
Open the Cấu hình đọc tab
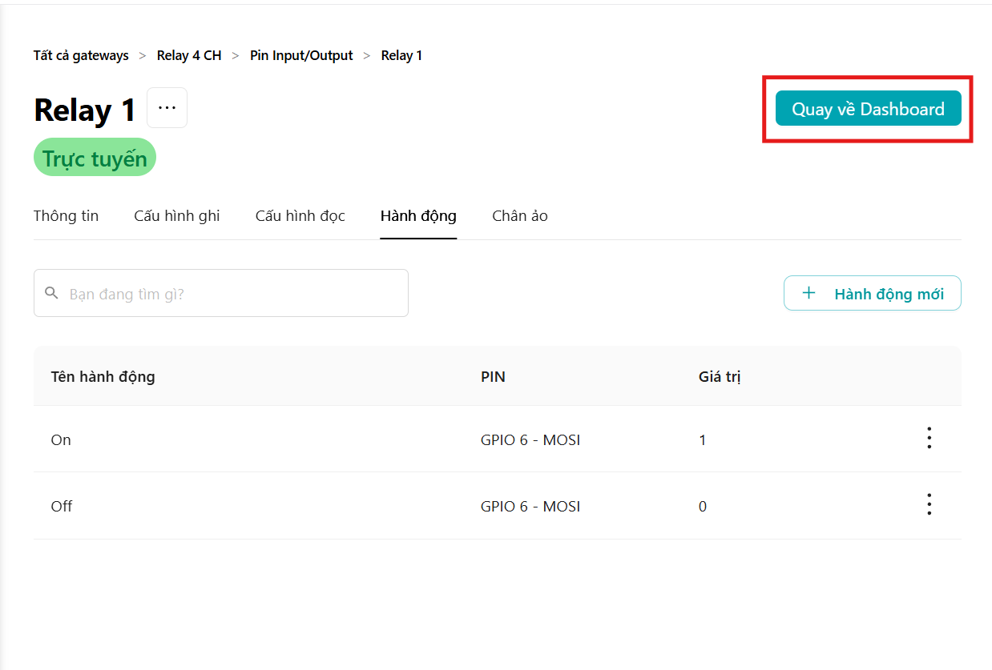tap(300, 216)
